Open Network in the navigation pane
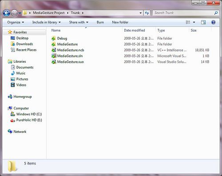Image resolution: width=222 pixels, height=176 pixels. (x=20, y=132)
